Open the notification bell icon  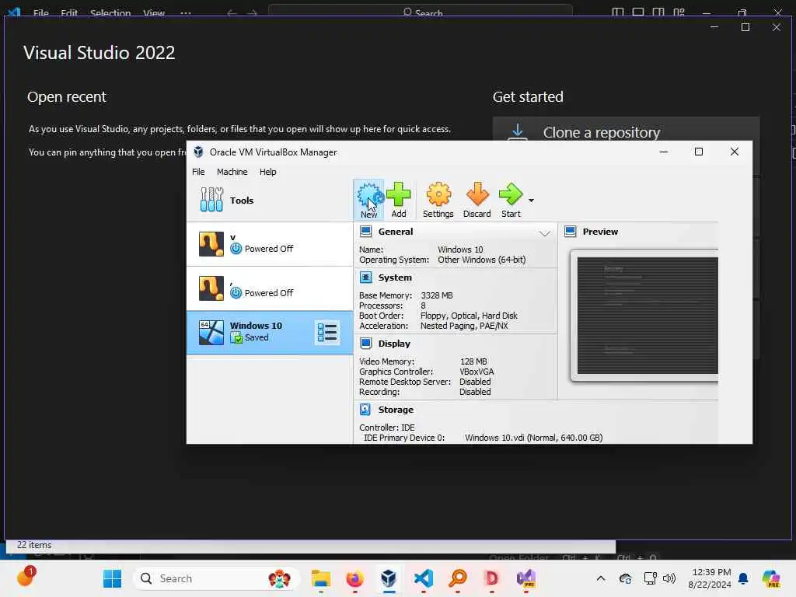pos(743,578)
